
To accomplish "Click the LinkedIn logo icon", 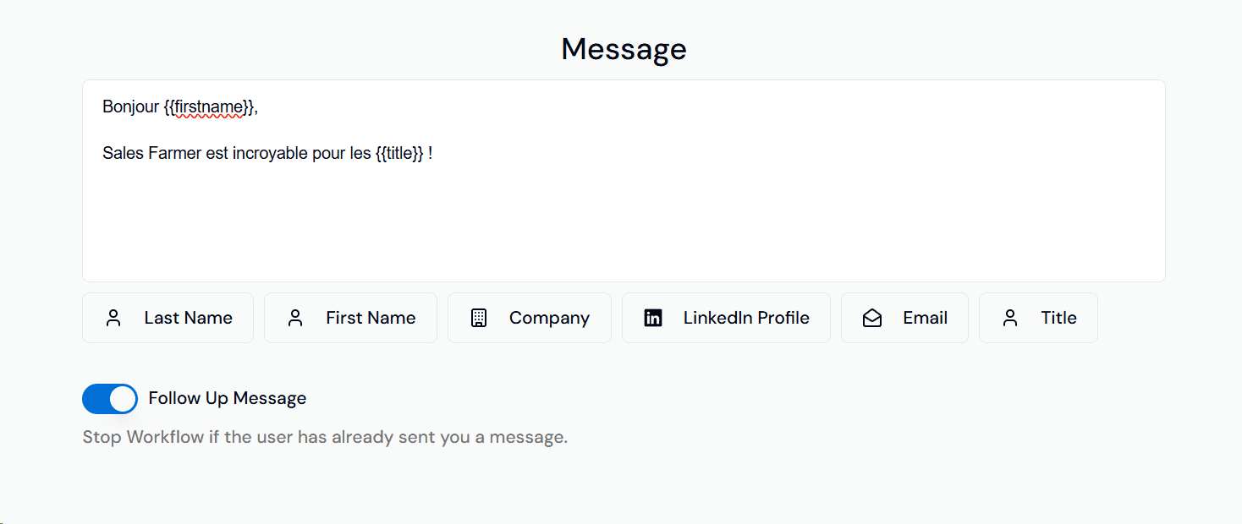I will (653, 318).
